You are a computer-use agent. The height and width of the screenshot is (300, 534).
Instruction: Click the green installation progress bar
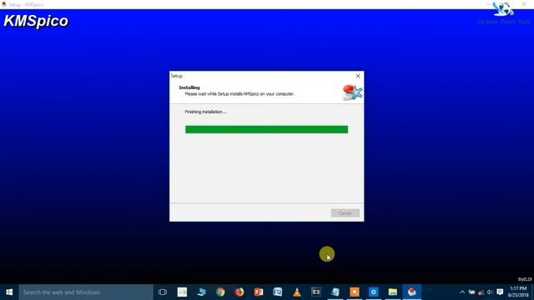pyautogui.click(x=267, y=129)
